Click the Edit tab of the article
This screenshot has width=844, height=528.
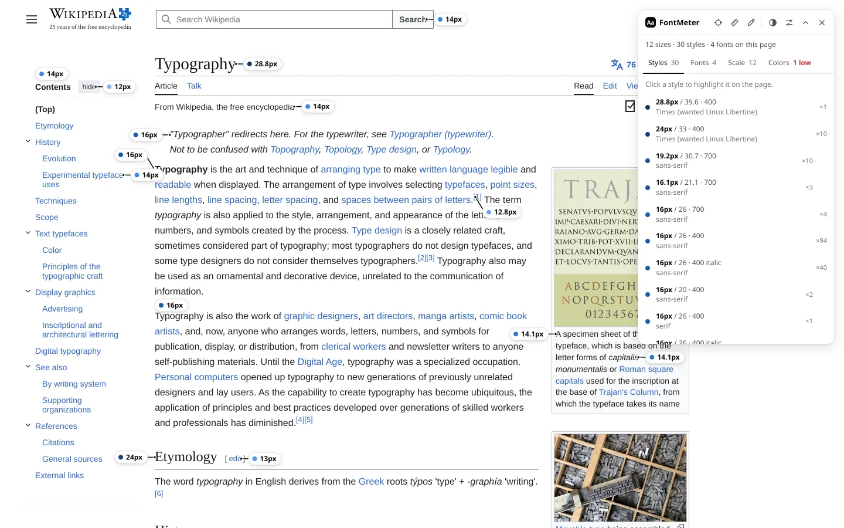point(610,86)
